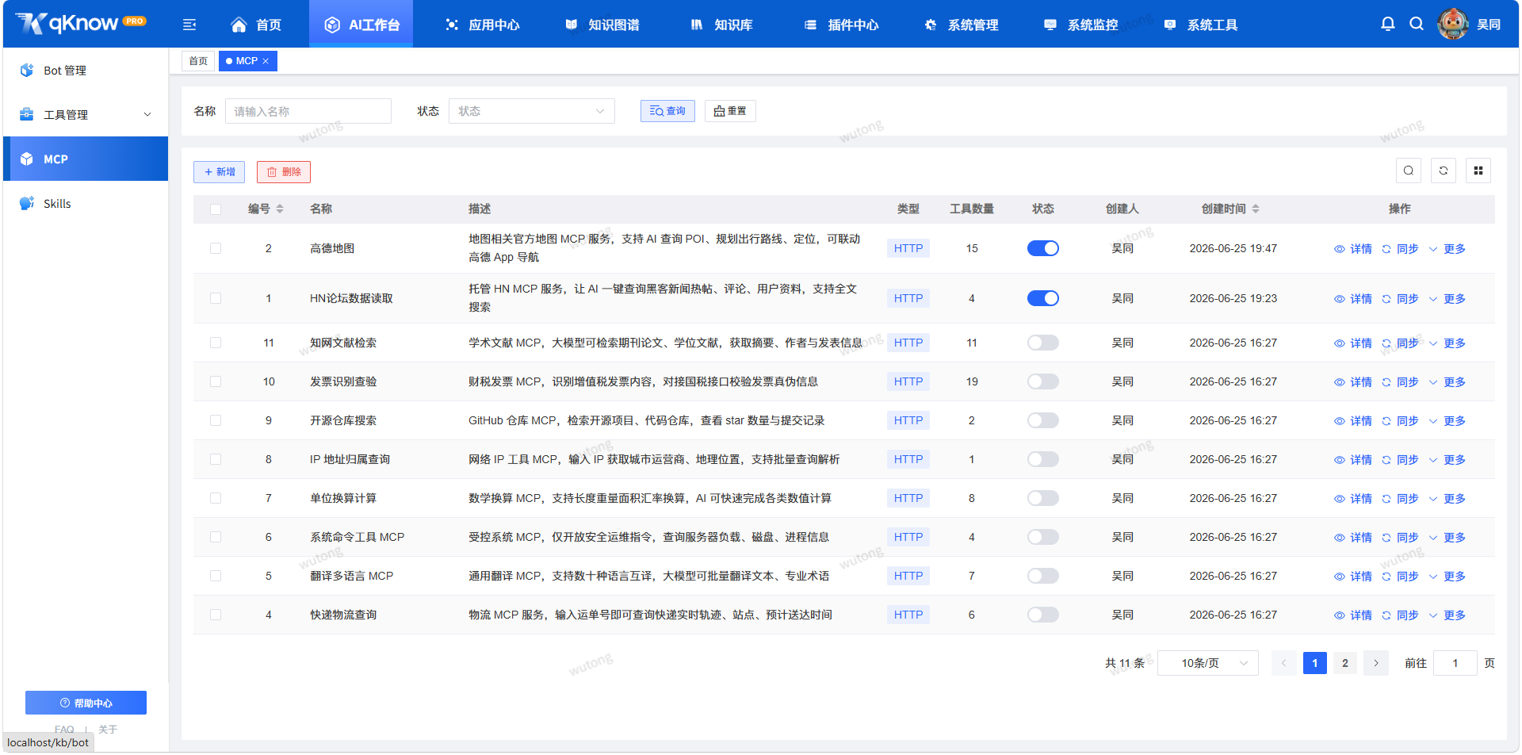Sort by 编号 column arrows
Image resolution: width=1522 pixels, height=755 pixels.
(x=280, y=209)
